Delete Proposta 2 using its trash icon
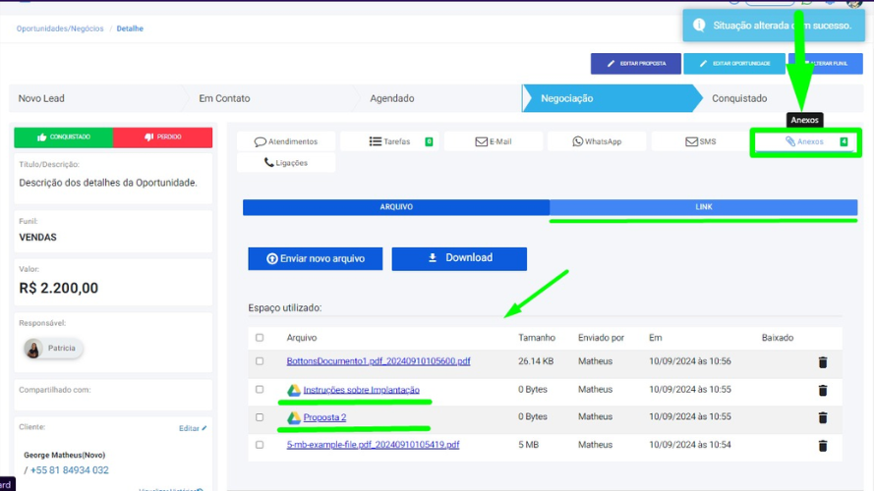The height and width of the screenshot is (491, 874). [x=822, y=417]
